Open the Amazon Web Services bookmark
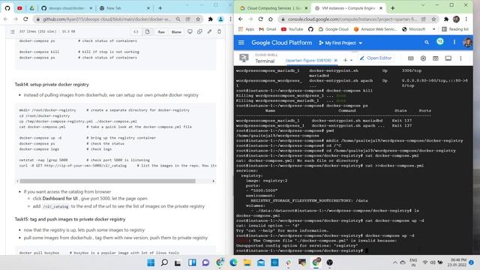Screen dimensions: 480x270 [375, 29]
